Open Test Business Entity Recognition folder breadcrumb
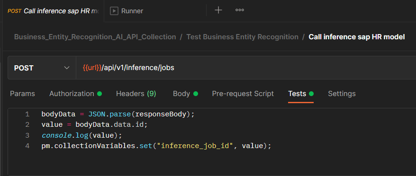Screen dimensions: 416x176 (242, 37)
